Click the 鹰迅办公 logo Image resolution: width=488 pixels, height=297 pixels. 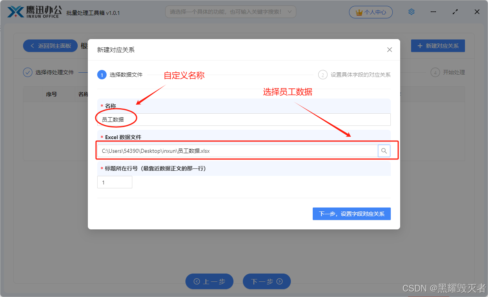[x=34, y=12]
